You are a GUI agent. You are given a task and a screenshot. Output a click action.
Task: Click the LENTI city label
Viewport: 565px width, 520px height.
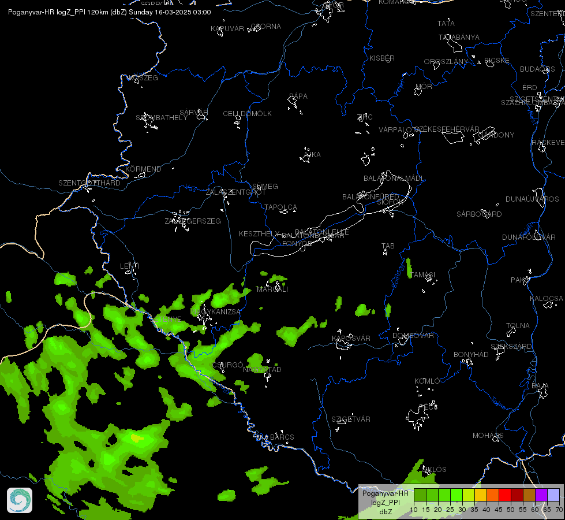coord(130,266)
